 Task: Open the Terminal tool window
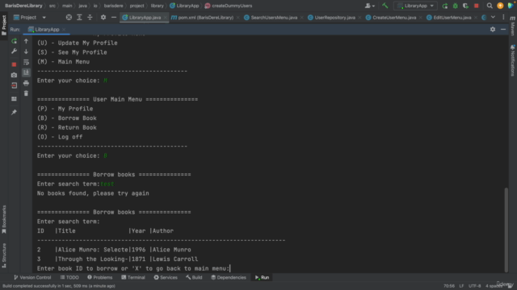(133, 277)
